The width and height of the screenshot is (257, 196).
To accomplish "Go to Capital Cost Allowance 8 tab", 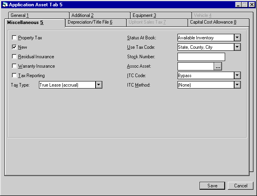I will click(x=219, y=22).
